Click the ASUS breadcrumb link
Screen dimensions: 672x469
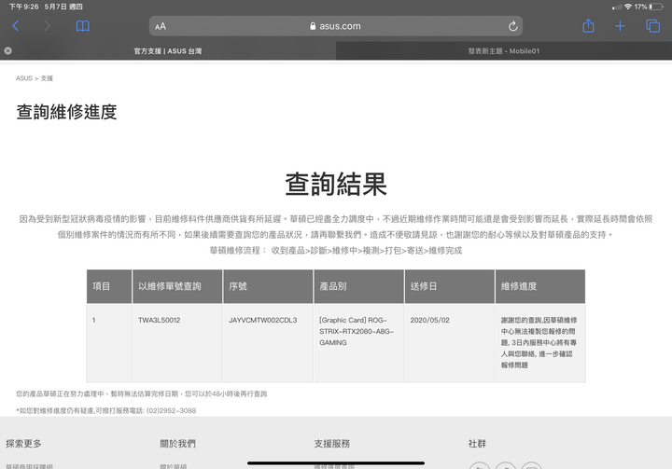[x=24, y=78]
